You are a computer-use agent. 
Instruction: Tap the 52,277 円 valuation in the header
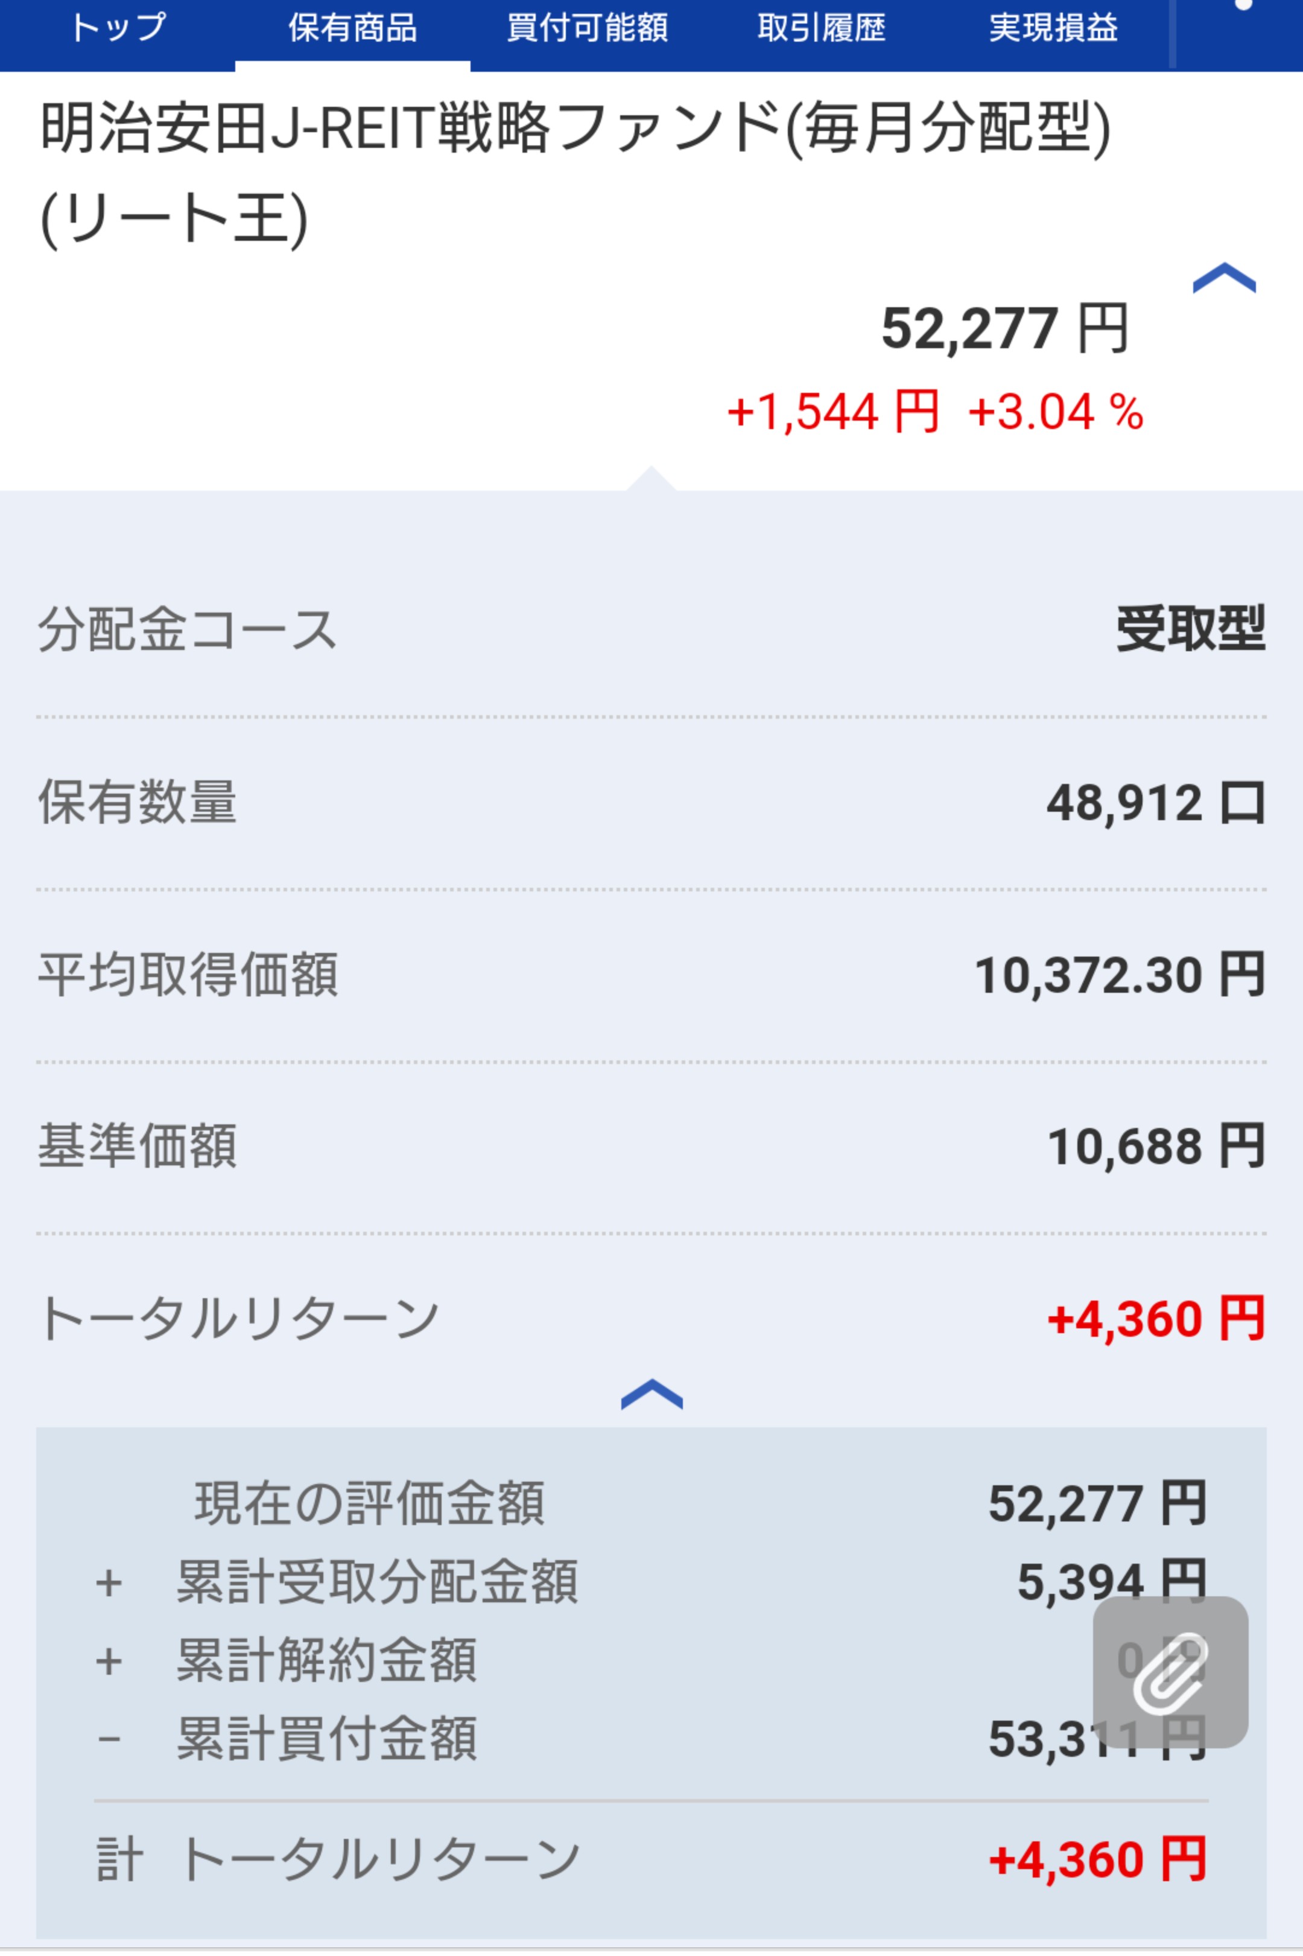(x=1004, y=328)
